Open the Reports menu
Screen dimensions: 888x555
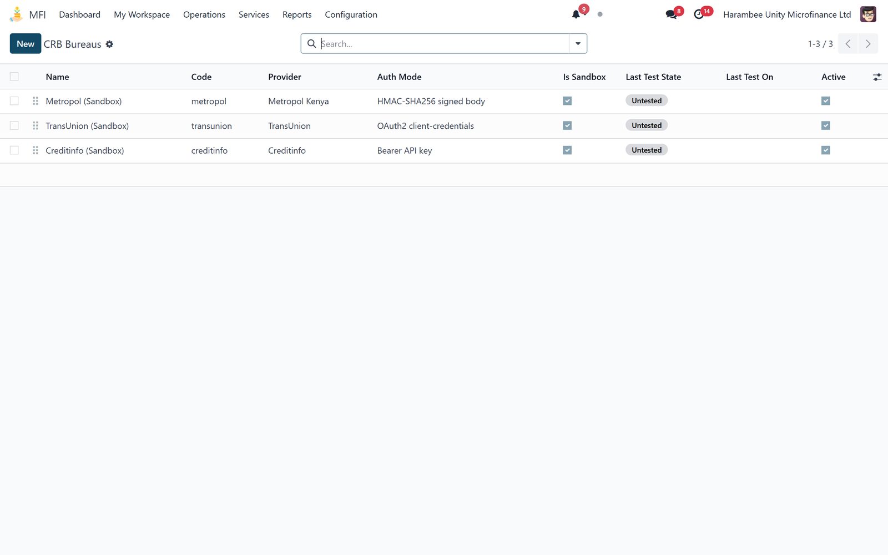pos(297,14)
